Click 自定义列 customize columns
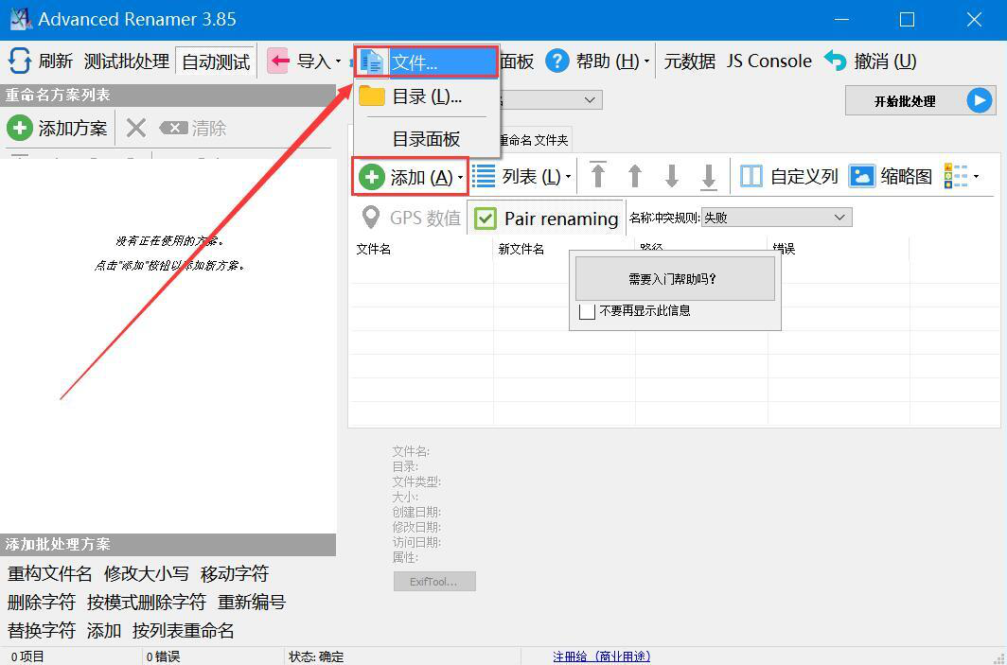 [x=789, y=177]
